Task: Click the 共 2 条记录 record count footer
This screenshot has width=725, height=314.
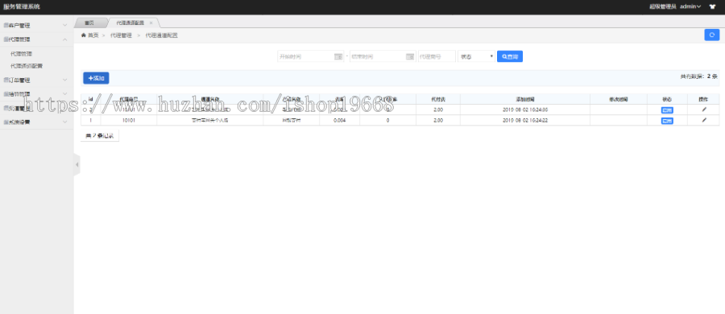Action: coord(99,136)
